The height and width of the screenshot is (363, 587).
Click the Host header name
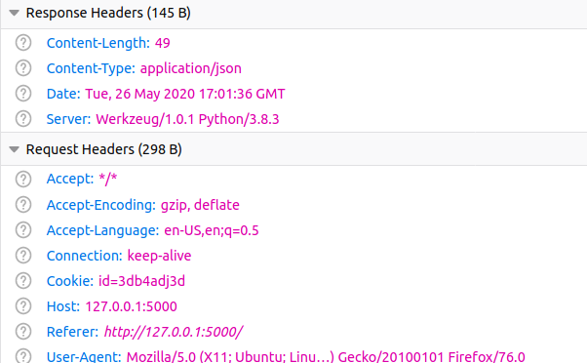63,306
